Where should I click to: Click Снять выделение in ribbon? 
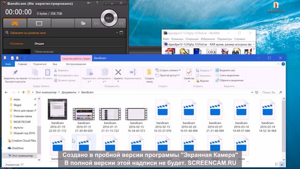click(227, 75)
